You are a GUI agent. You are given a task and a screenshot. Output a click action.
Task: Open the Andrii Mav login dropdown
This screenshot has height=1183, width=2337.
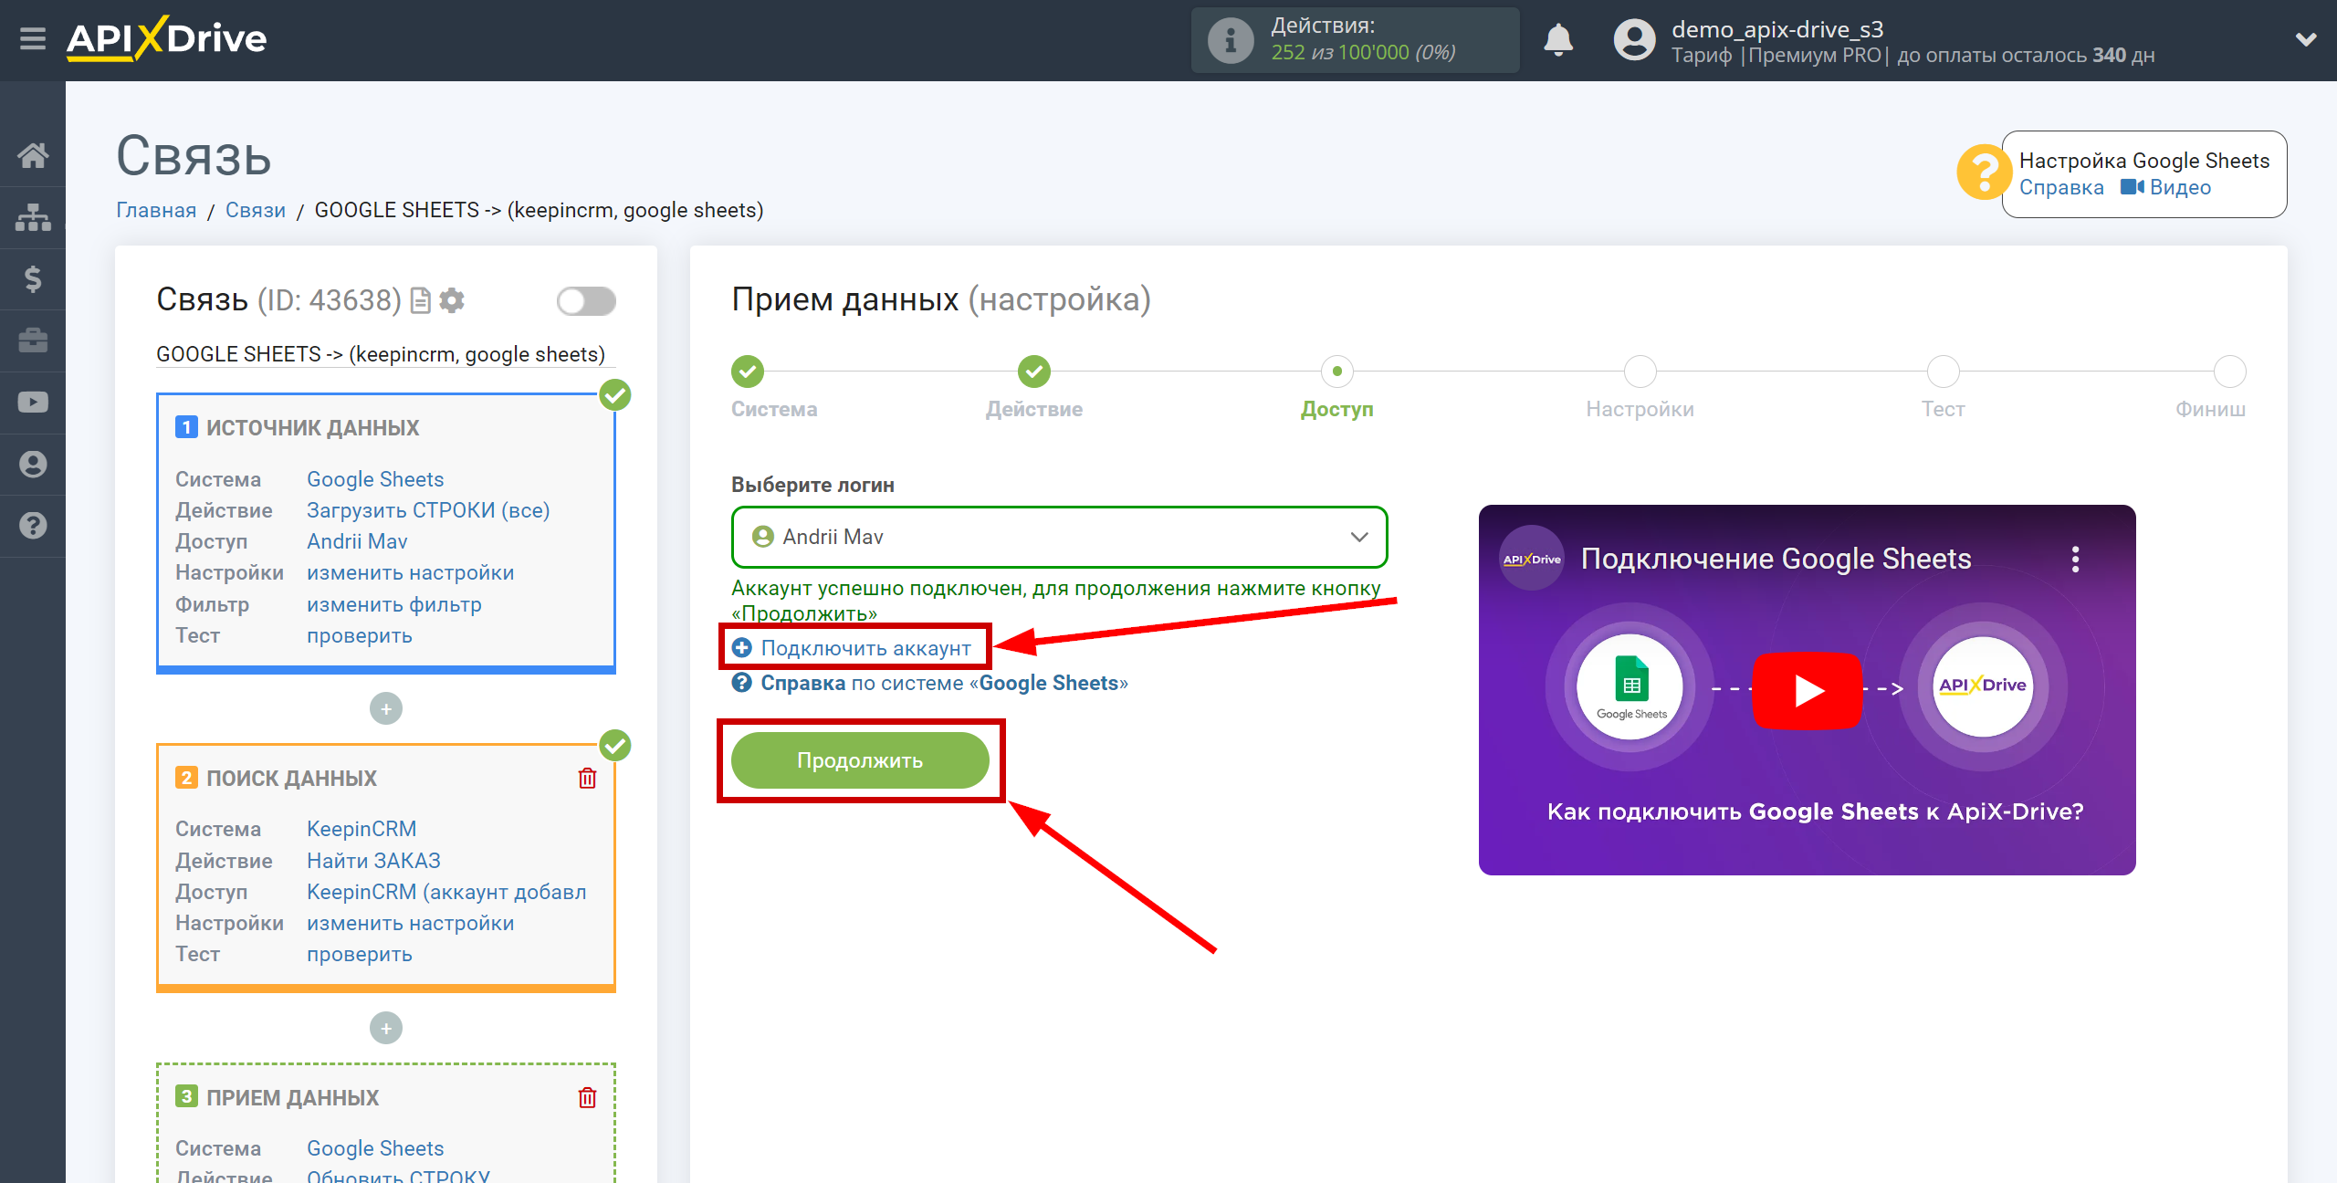click(1059, 537)
